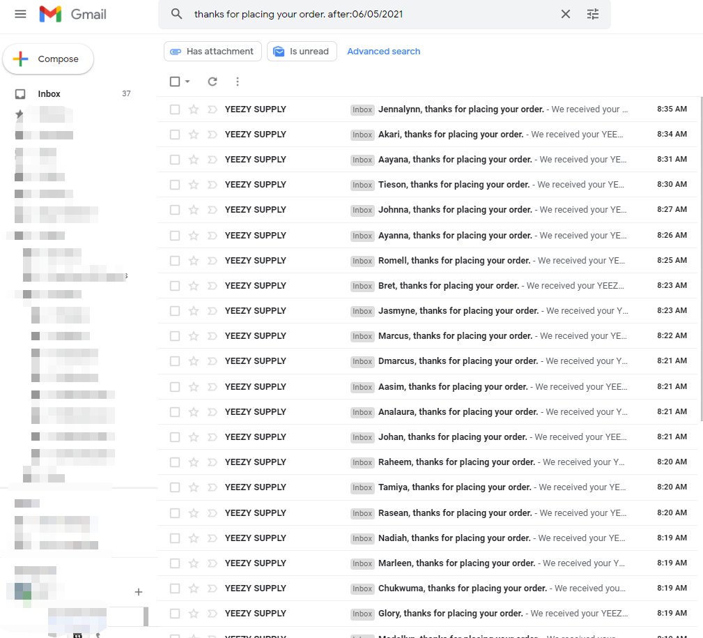703x638 pixels.
Task: Click the Inbox label on Marcus email
Action: pos(362,336)
